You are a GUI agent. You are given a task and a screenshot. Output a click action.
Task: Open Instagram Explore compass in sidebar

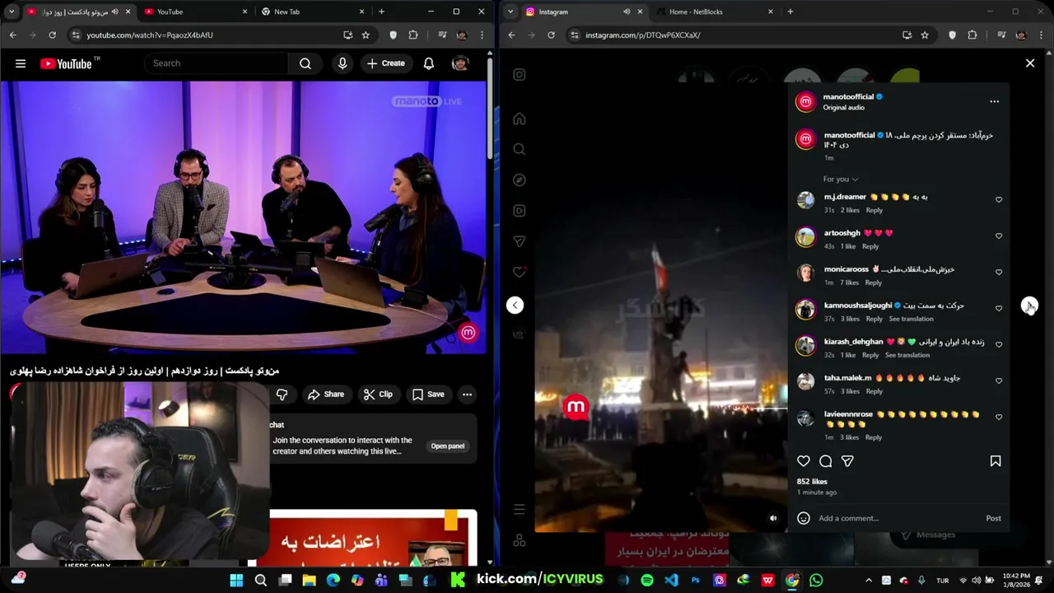[519, 180]
